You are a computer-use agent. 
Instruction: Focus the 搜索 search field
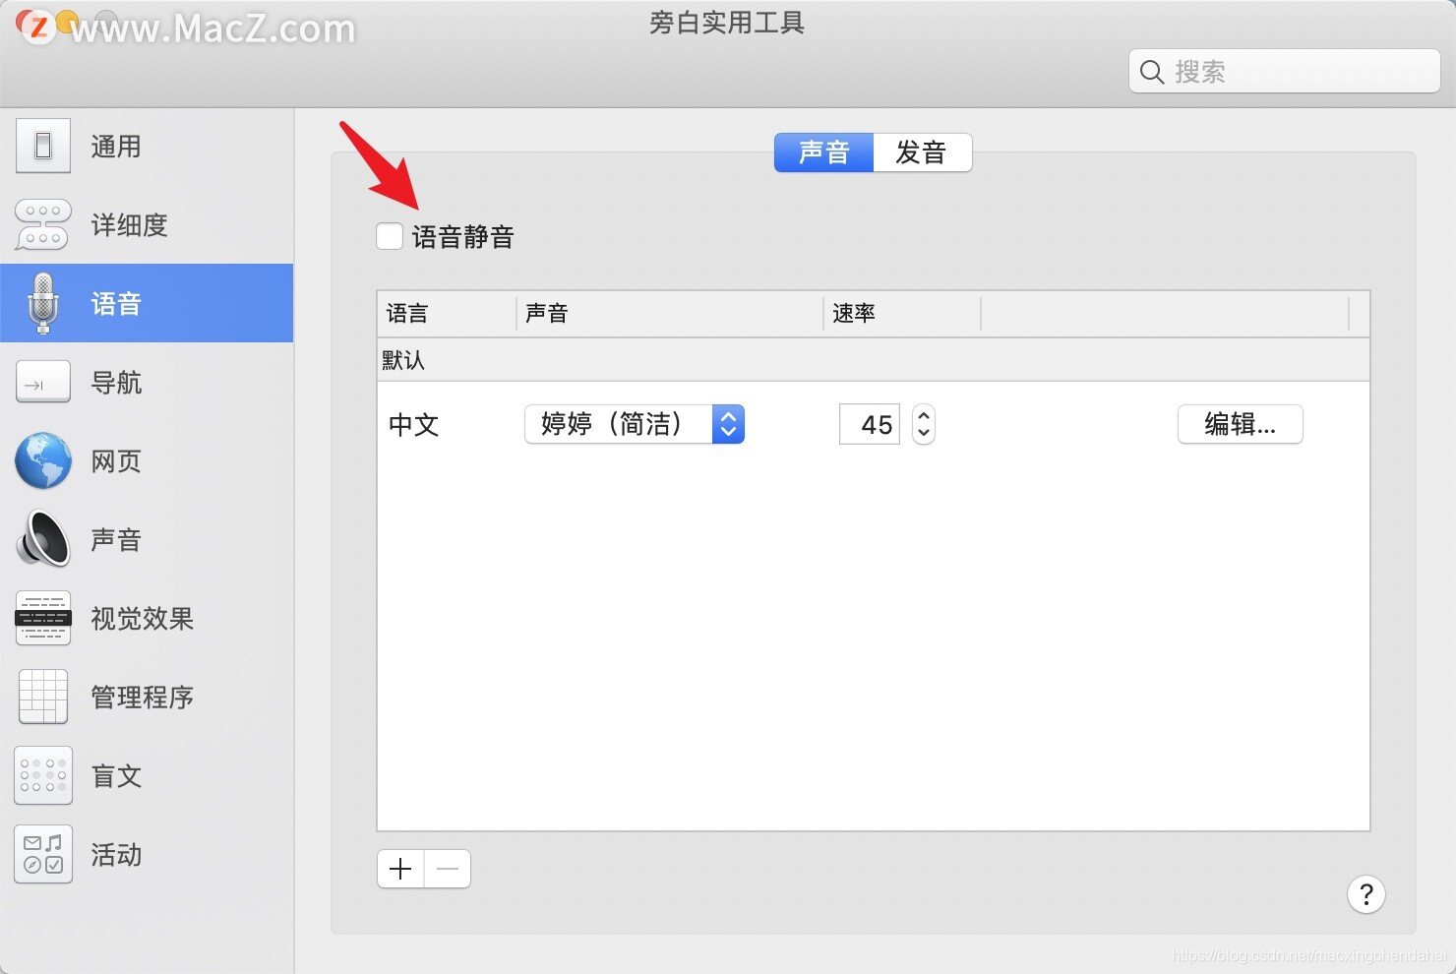click(1285, 72)
